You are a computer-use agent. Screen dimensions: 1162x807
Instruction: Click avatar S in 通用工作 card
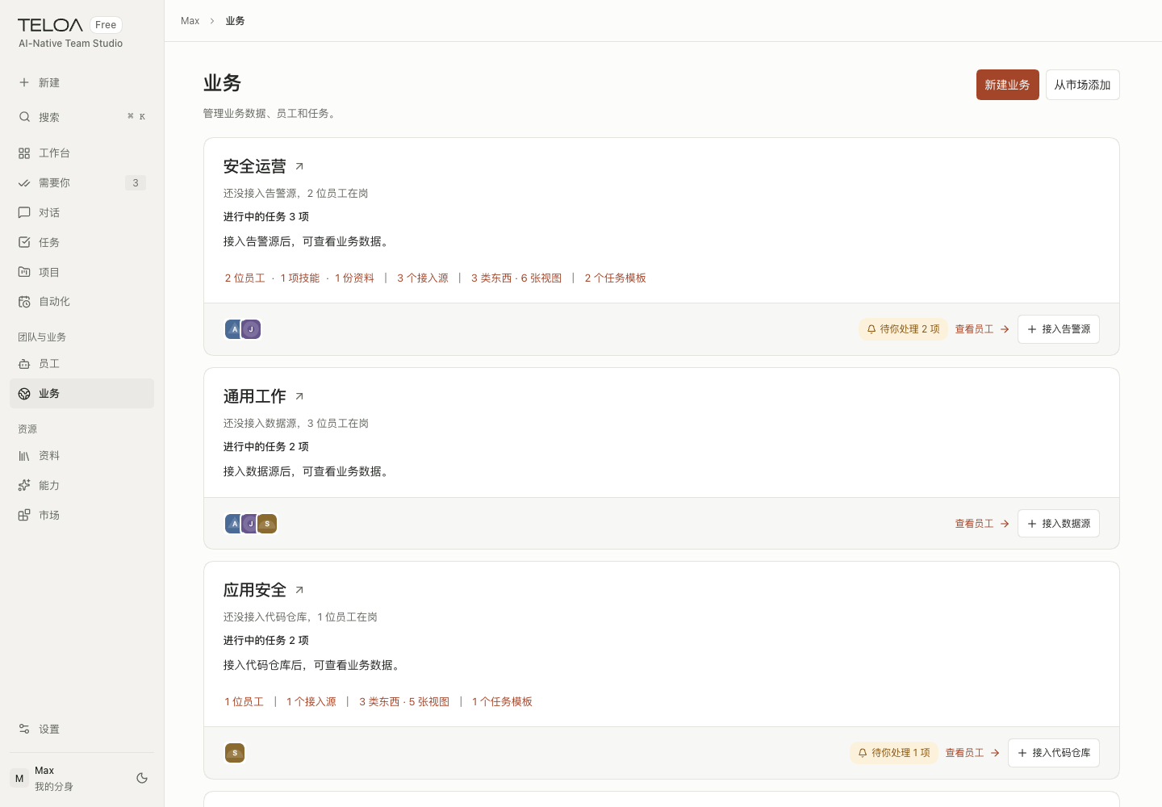click(x=267, y=524)
